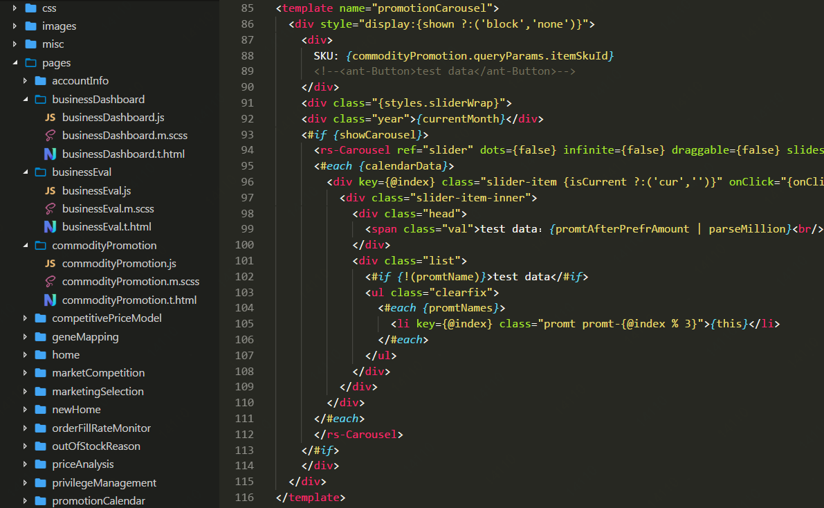Open commodityPromotion.t.html file
This screenshot has width=824, height=508.
pos(129,300)
